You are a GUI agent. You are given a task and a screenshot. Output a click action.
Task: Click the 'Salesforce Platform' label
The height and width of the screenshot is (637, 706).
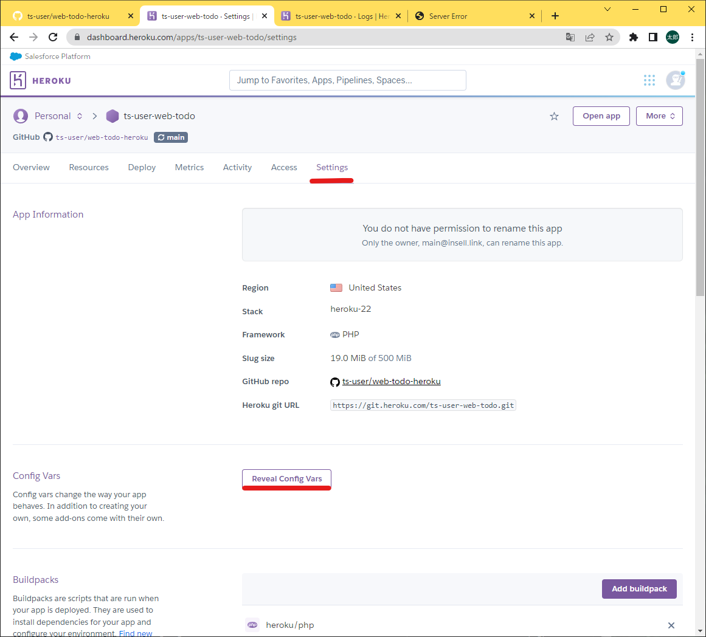click(58, 57)
